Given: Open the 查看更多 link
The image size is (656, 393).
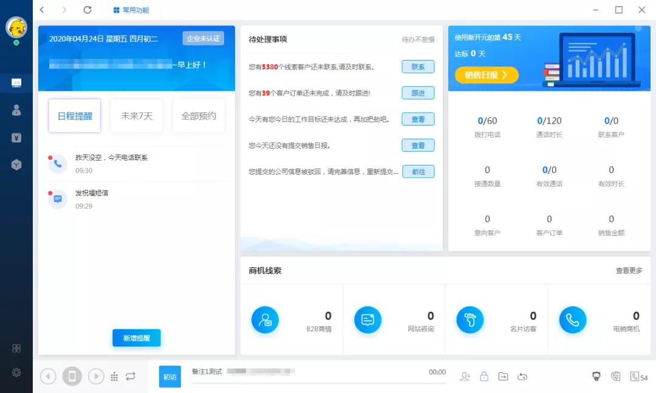Looking at the screenshot, I should click(629, 270).
